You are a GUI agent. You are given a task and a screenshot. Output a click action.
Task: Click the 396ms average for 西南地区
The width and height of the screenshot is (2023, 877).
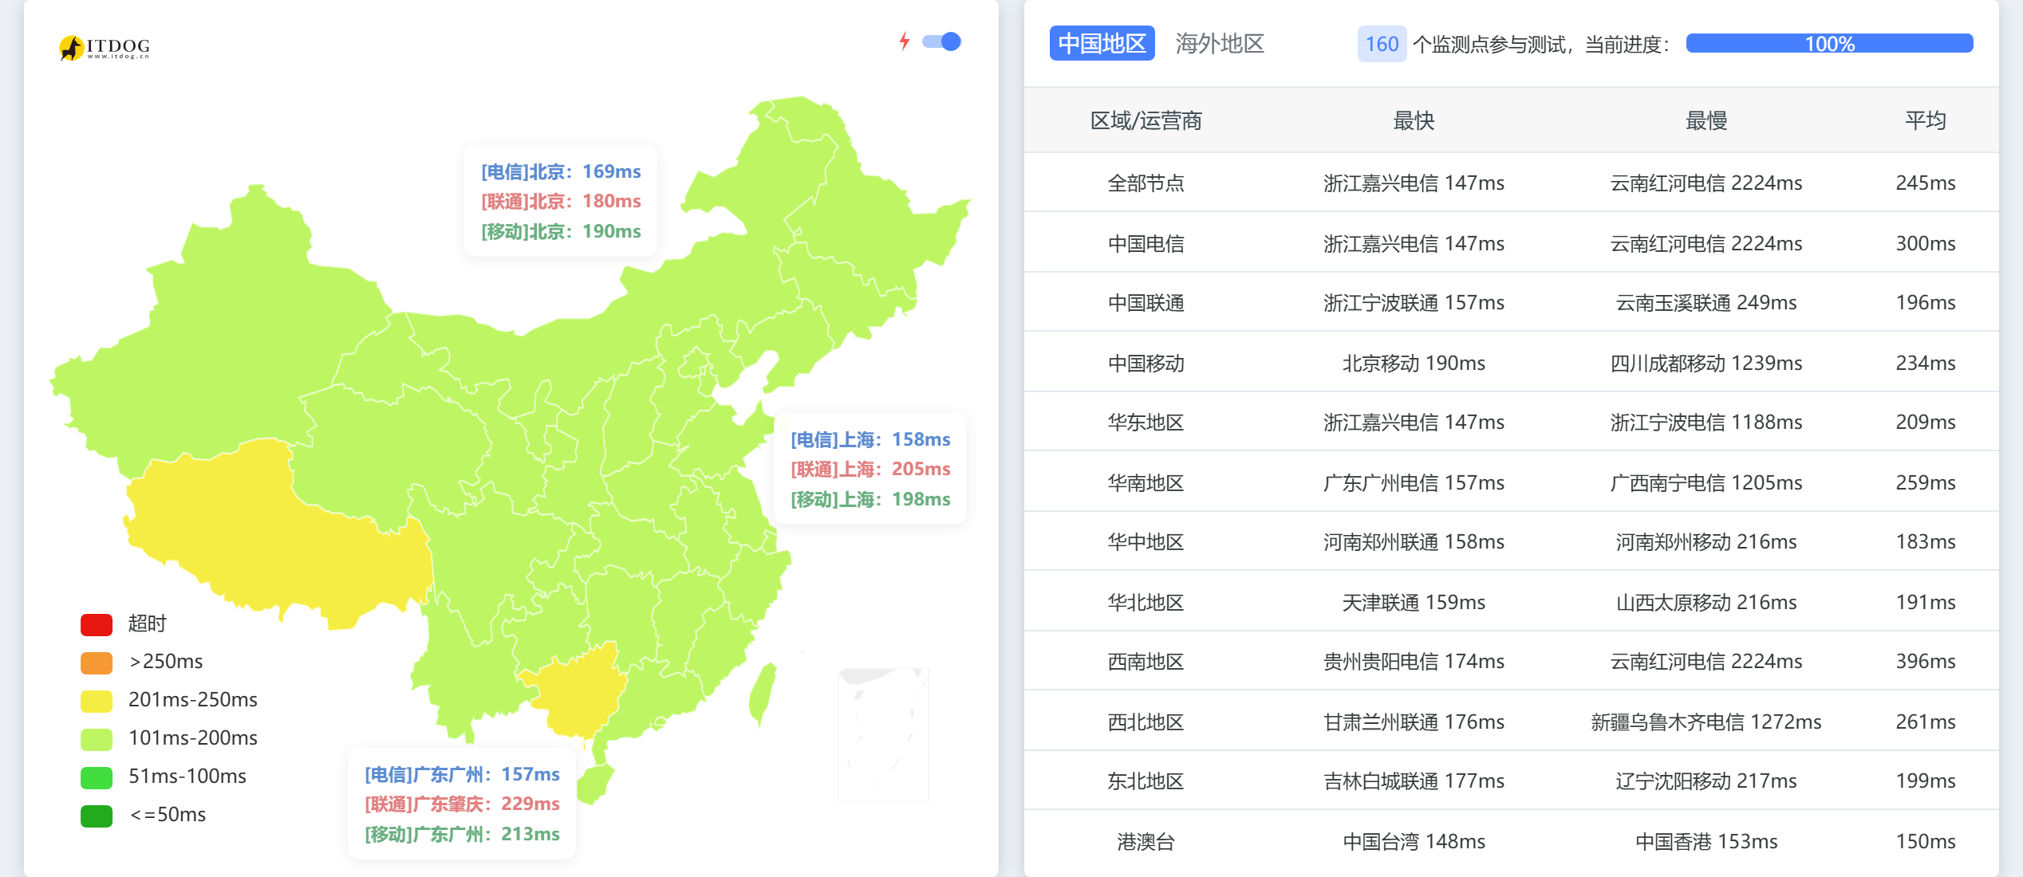click(x=1926, y=661)
